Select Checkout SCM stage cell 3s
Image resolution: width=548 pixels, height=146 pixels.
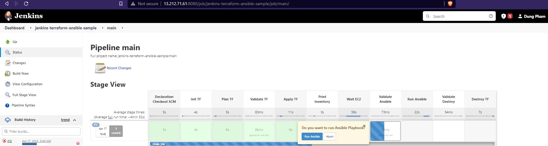(x=164, y=131)
